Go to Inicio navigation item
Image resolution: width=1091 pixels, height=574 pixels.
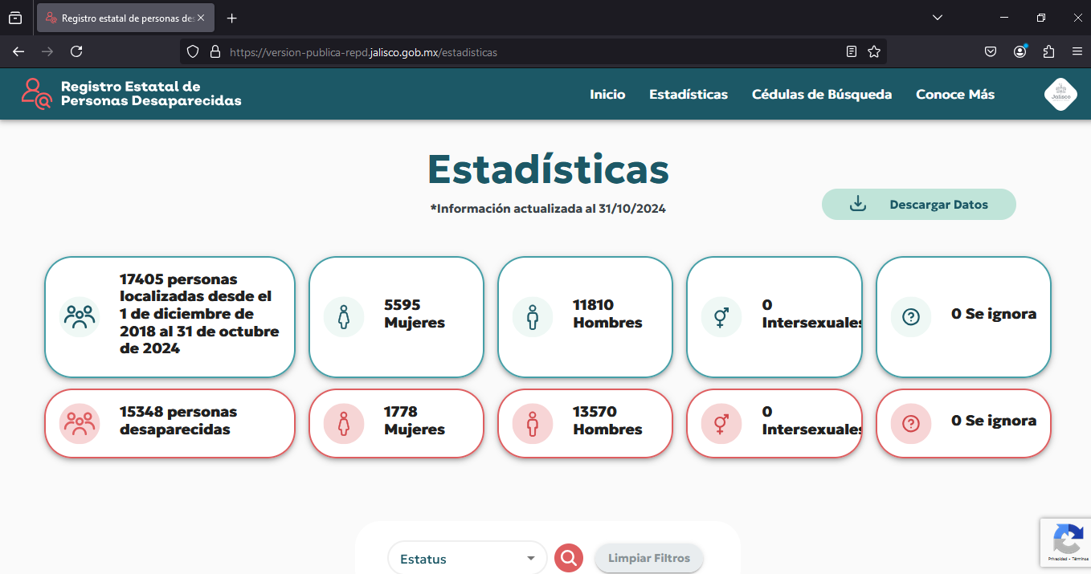click(607, 95)
